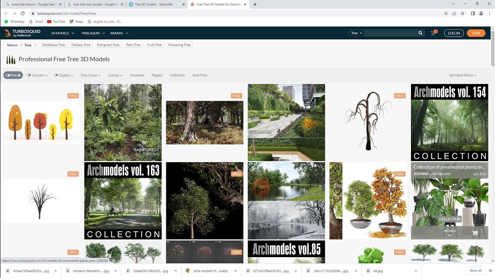Expand DETAILS on ornamental plants card
Screen dimensions: 495x278
[x=450, y=233]
